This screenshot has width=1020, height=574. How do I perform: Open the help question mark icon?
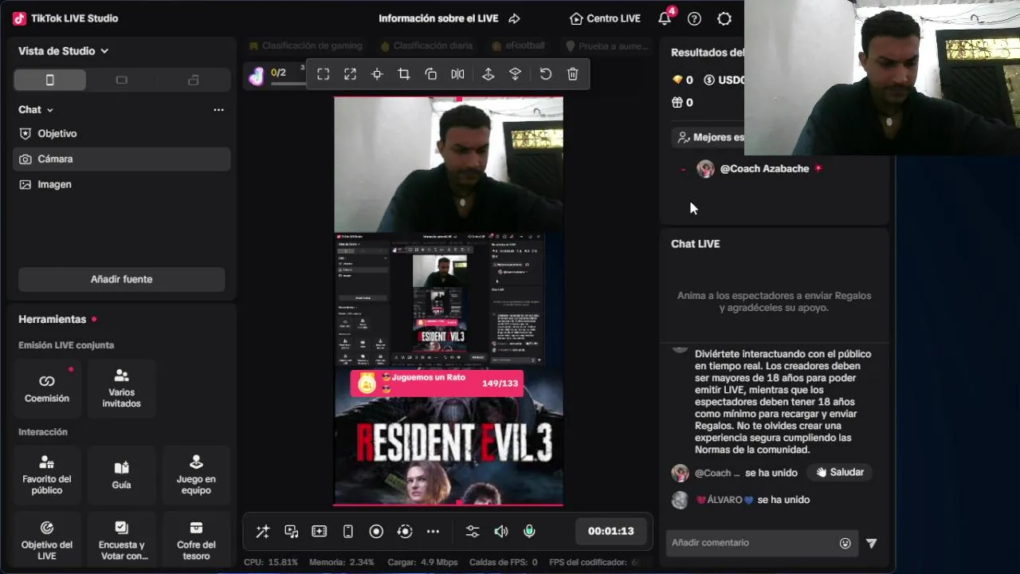point(694,18)
